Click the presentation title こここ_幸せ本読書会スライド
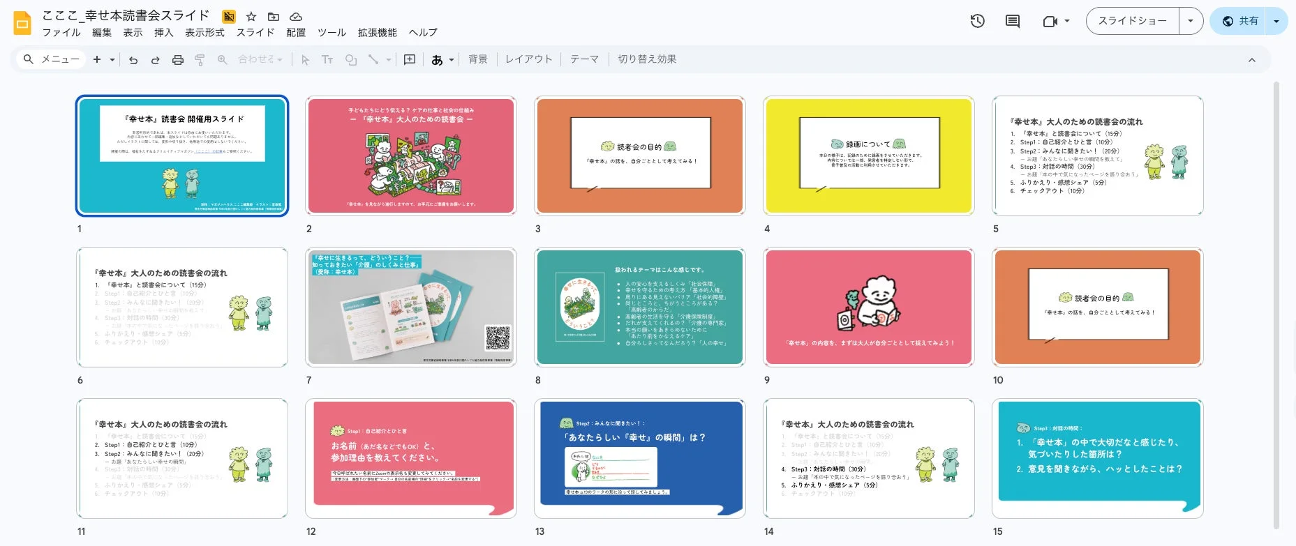This screenshot has height=546, width=1296. pos(126,15)
